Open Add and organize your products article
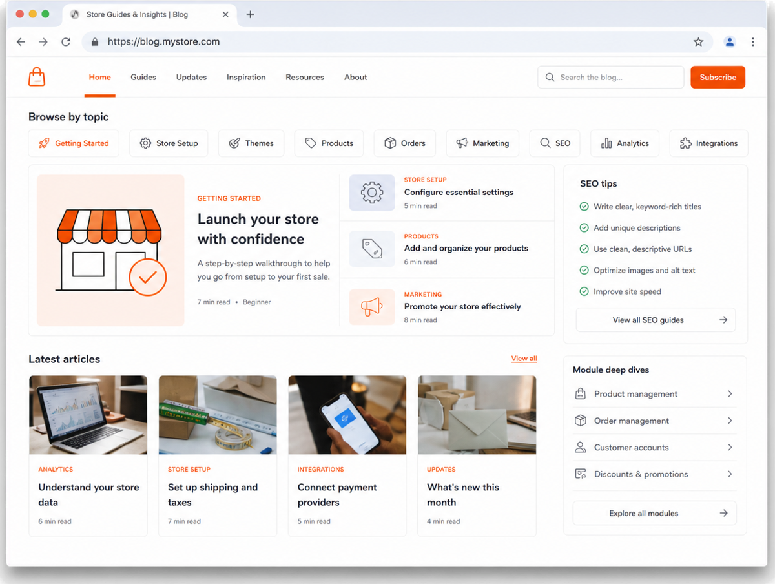 coord(466,248)
